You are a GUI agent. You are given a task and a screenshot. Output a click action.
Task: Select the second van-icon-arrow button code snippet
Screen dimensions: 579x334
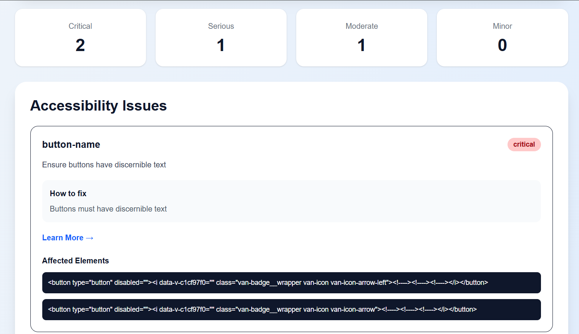[291, 309]
